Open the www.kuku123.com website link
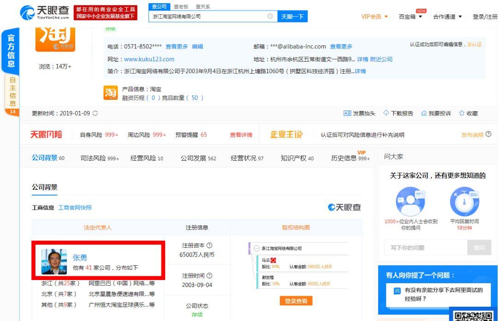This screenshot has height=321, width=498. click(149, 59)
